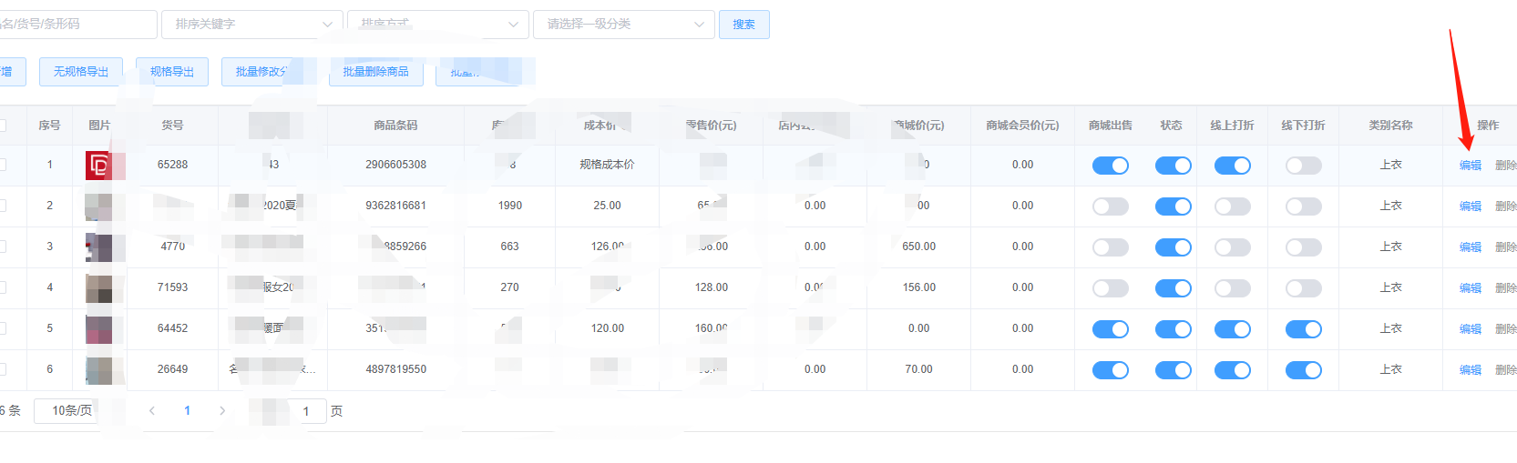Click 无规格导出 button
The height and width of the screenshot is (463, 1517).
pos(81,72)
